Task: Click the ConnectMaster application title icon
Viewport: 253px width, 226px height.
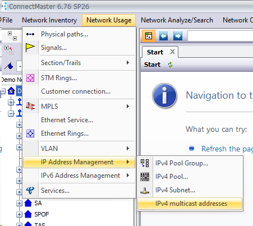Action: (4, 6)
